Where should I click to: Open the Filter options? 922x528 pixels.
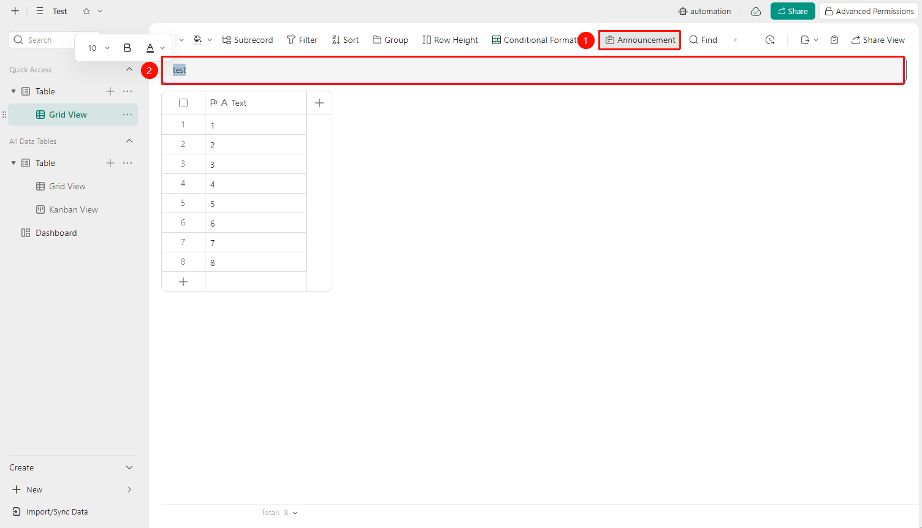pos(302,40)
